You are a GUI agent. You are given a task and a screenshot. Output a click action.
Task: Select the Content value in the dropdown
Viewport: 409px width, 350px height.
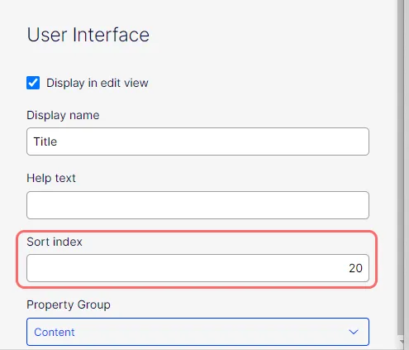pos(55,332)
